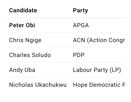Viewport: 131px width, 102px height.
Task: Click the word Soludo in the table
Action: coord(41,55)
